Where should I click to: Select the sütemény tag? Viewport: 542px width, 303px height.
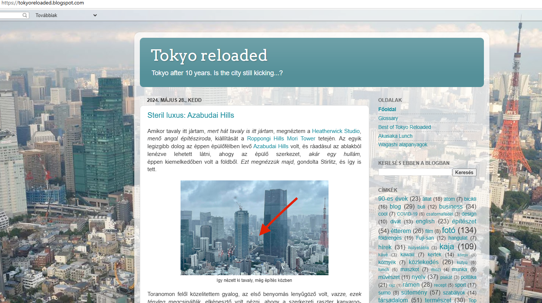[x=414, y=292]
